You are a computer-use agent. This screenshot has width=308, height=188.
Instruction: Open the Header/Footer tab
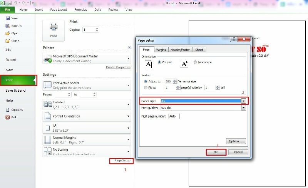(180, 50)
